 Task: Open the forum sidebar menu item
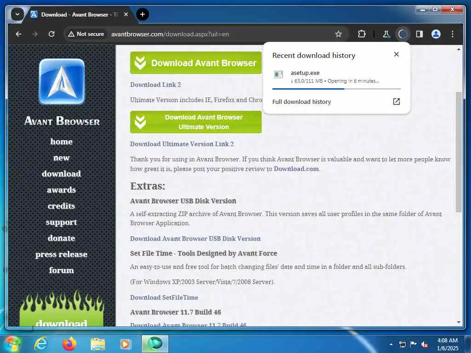point(61,270)
